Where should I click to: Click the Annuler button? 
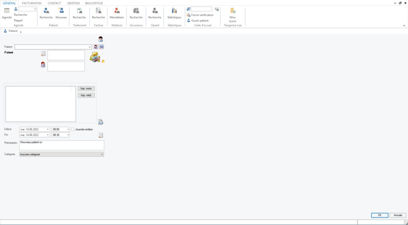398,215
